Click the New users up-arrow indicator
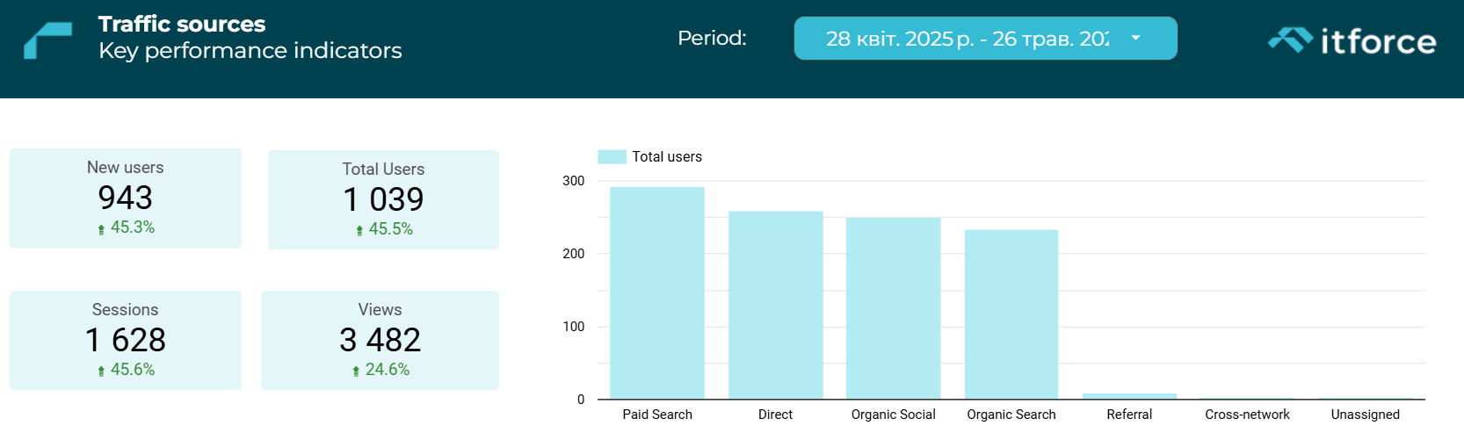Viewport: 1464px width, 433px height. (x=101, y=229)
